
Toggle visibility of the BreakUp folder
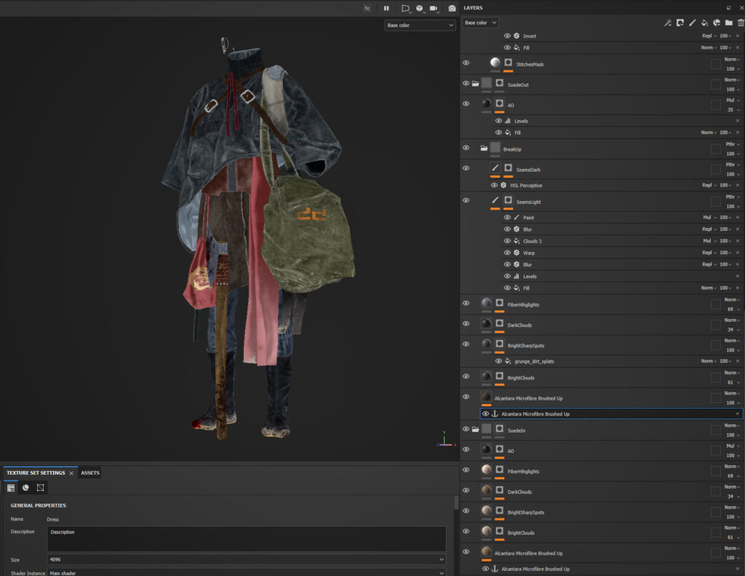tap(466, 148)
